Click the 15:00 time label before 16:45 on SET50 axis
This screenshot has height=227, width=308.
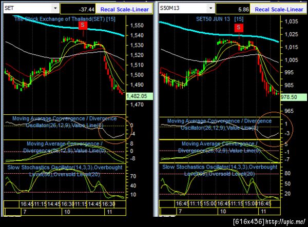[250, 203]
